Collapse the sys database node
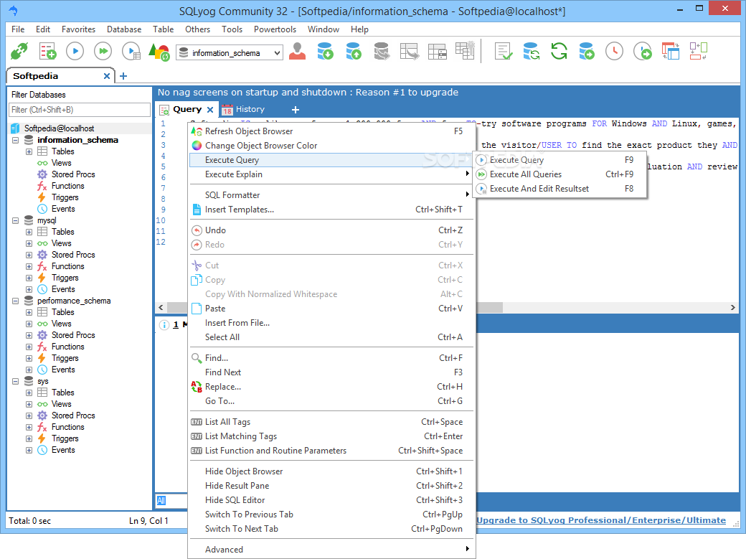The height and width of the screenshot is (559, 746). pos(15,381)
